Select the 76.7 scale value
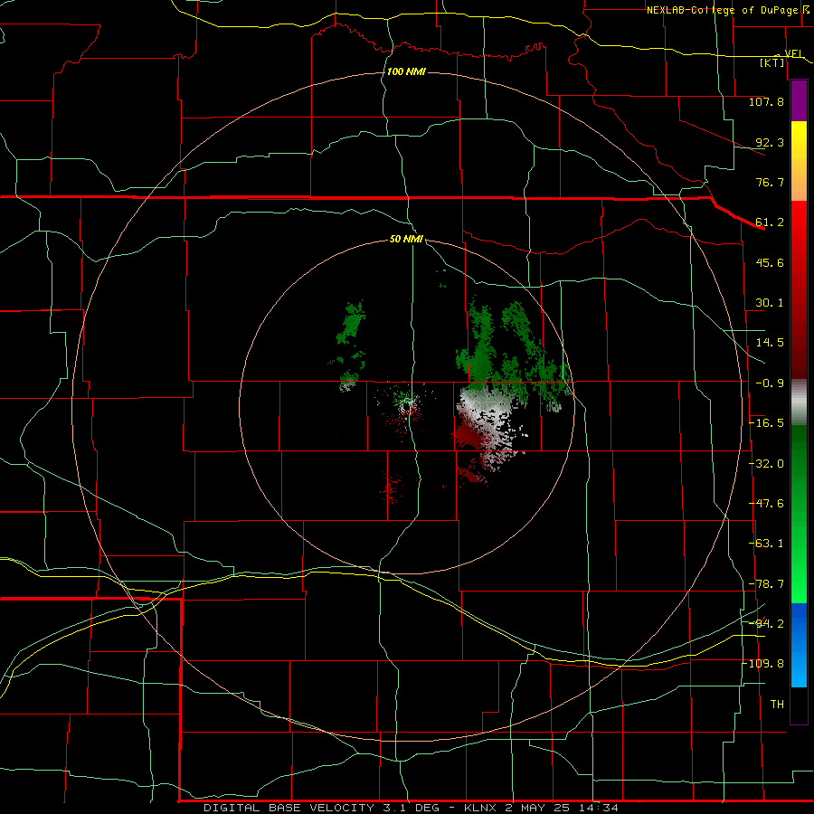 point(770,182)
